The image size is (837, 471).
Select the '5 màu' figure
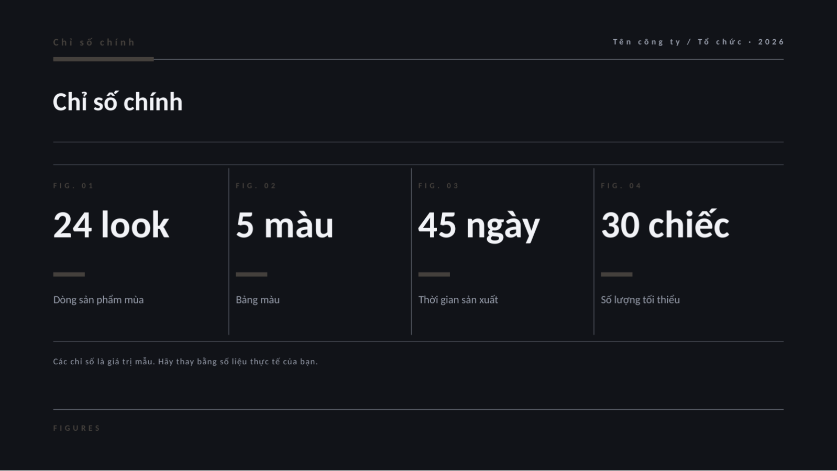pos(284,225)
